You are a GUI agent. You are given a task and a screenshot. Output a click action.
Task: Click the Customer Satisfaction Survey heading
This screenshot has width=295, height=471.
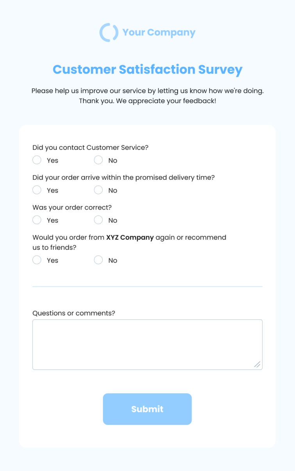click(x=147, y=70)
